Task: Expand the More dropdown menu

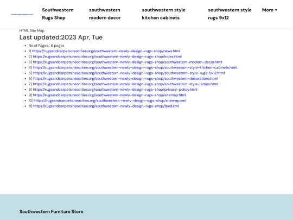Action: tap(270, 10)
